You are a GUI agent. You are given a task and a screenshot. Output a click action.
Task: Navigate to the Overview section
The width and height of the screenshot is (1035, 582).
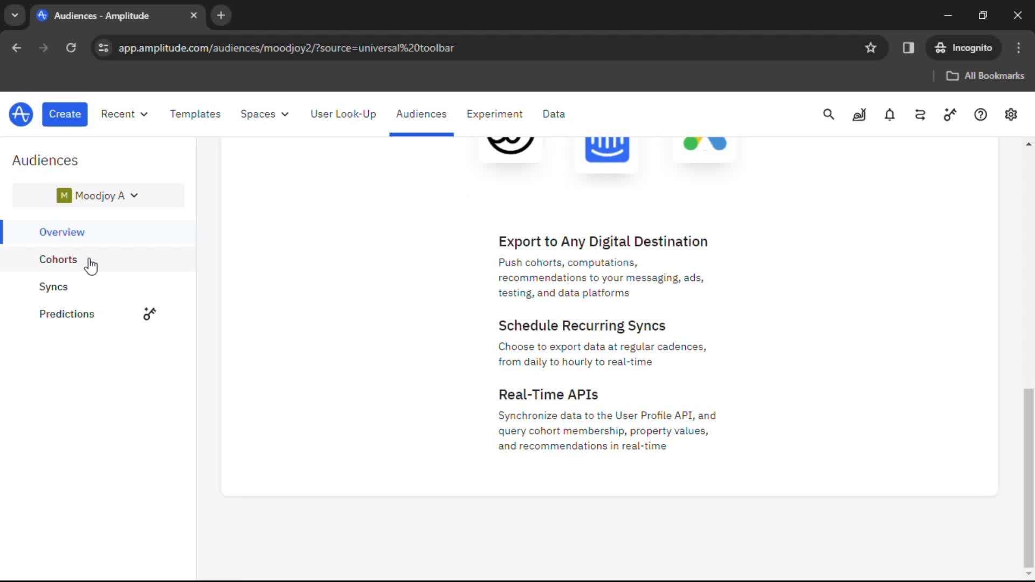[x=62, y=232]
